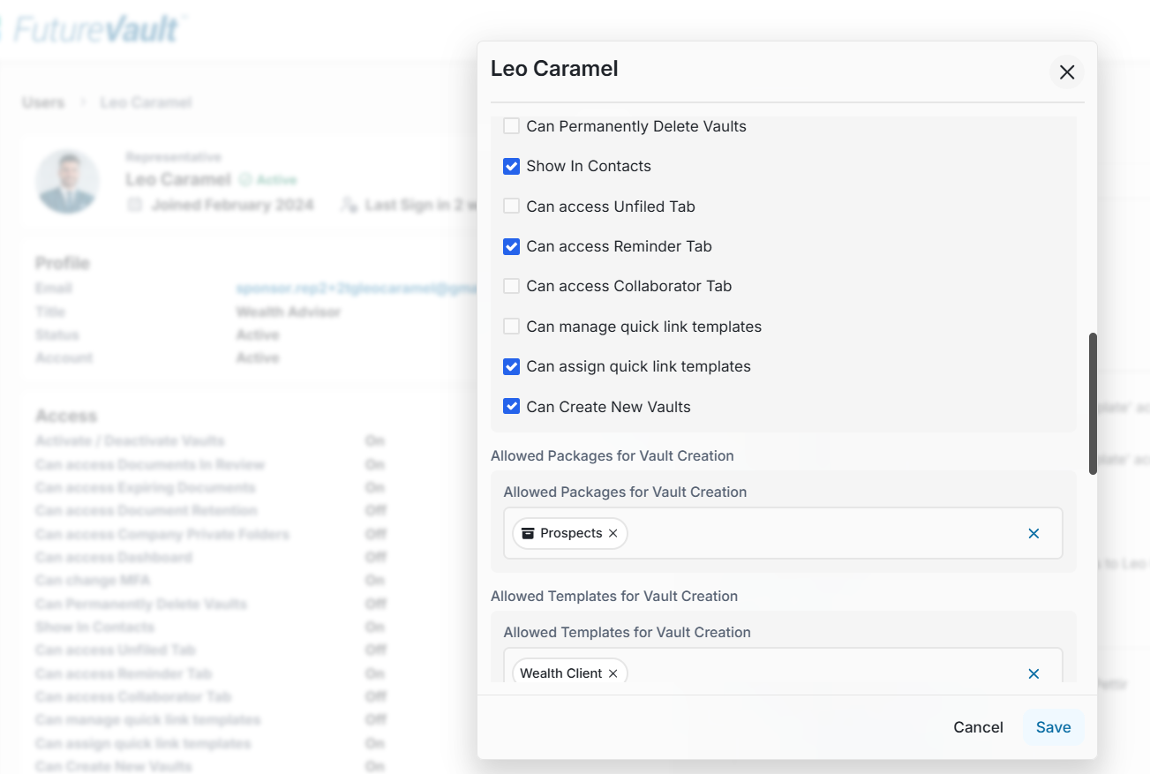Click the Allowed Templates for Vault Creation heading
Image resolution: width=1150 pixels, height=774 pixels.
(x=614, y=596)
